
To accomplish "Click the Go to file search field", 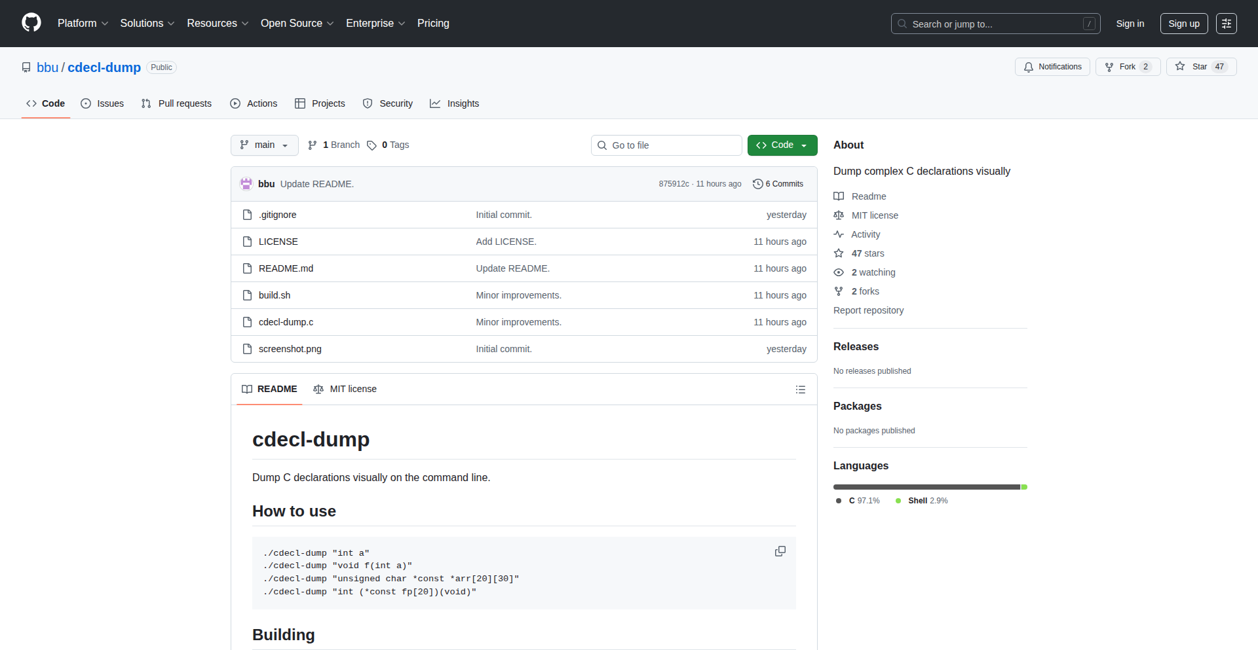I will click(x=666, y=145).
